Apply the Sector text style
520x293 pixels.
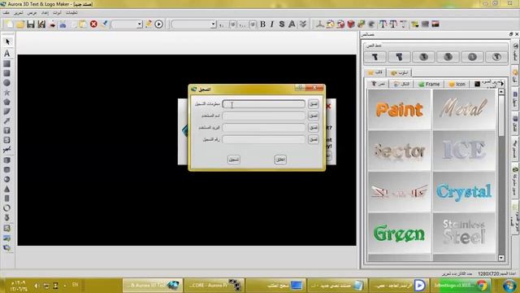point(399,151)
